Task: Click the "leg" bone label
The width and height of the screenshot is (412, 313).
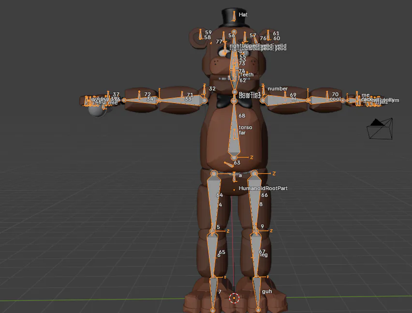Action: click(x=264, y=254)
